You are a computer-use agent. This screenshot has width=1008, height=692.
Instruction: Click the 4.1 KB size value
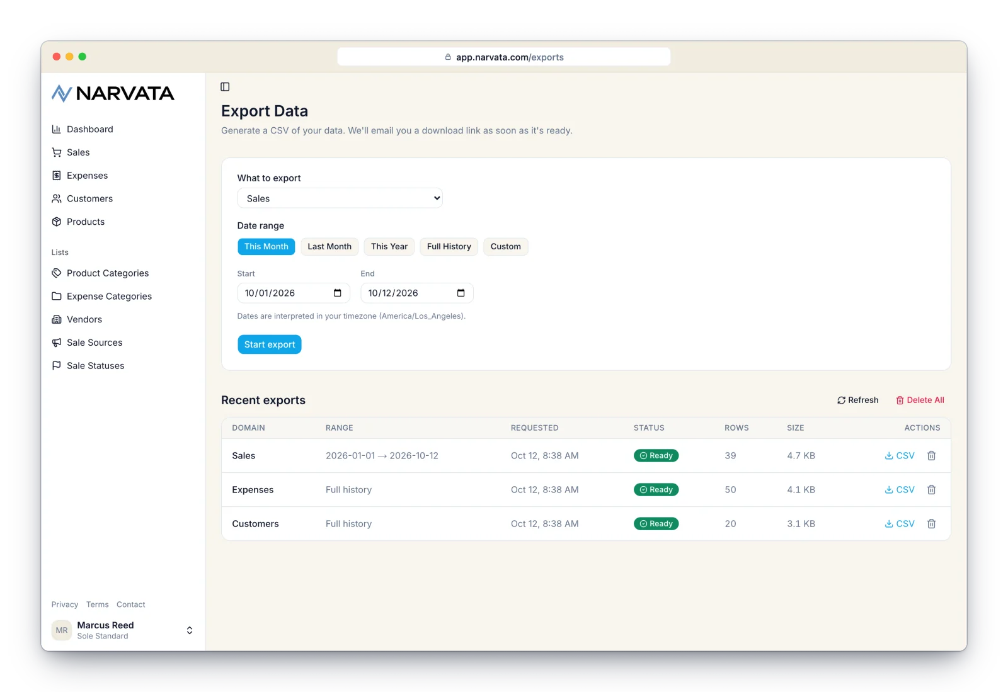click(801, 490)
